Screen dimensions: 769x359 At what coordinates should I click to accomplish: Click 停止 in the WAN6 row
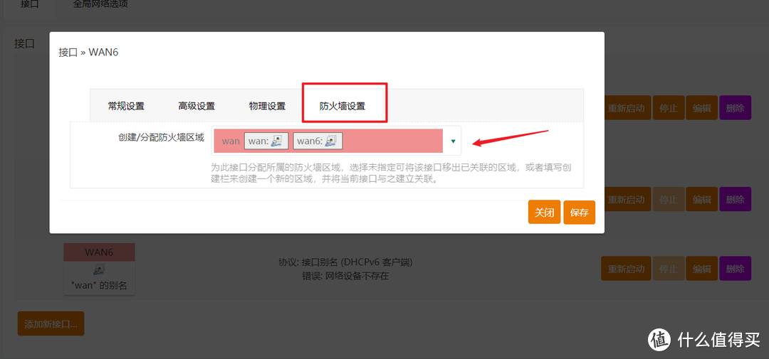(668, 269)
